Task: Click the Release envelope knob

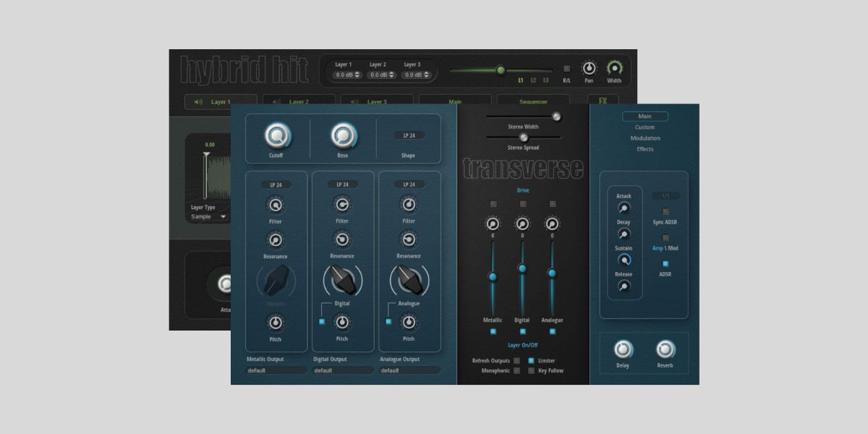Action: tap(624, 286)
